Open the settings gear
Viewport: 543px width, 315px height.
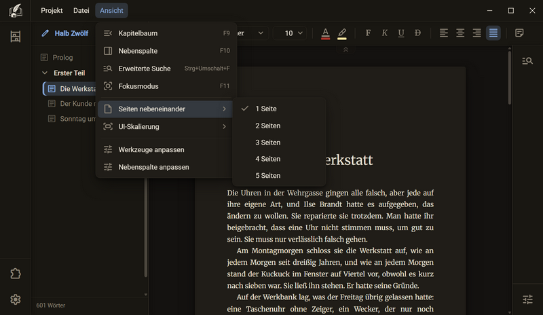click(16, 299)
